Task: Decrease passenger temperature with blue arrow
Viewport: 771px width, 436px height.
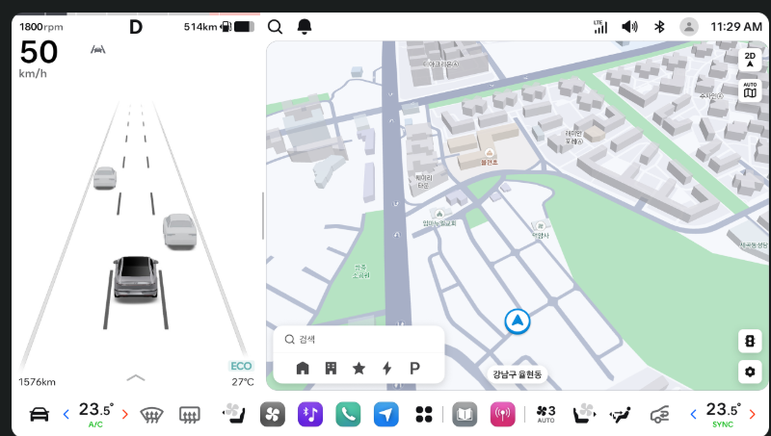Action: [x=693, y=415]
